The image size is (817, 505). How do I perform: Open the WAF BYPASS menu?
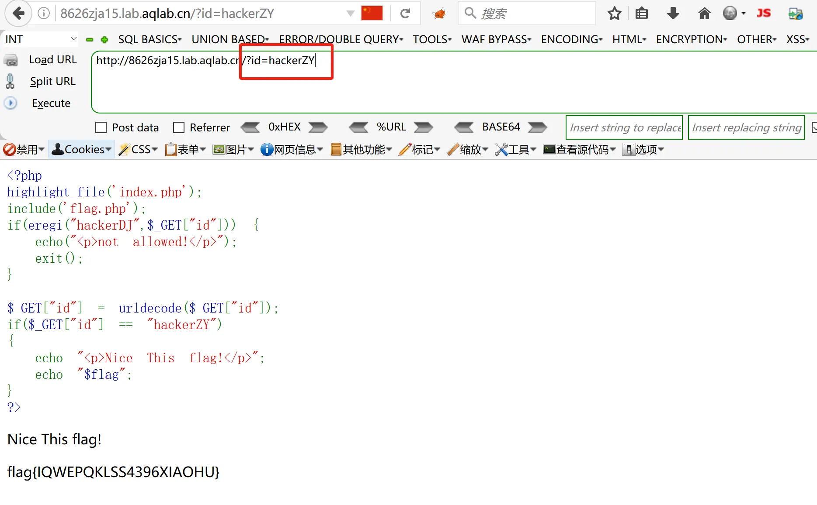click(x=496, y=39)
